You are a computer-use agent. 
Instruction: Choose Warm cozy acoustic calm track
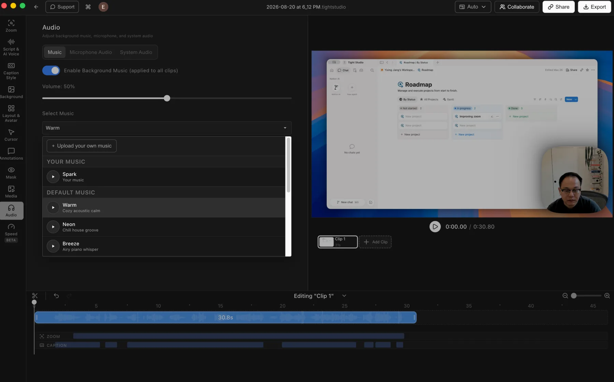pyautogui.click(x=164, y=207)
